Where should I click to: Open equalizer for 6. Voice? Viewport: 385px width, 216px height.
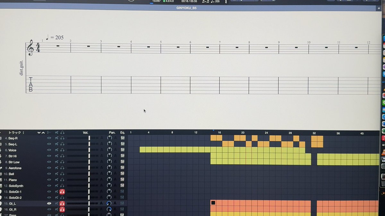pyautogui.click(x=122, y=150)
